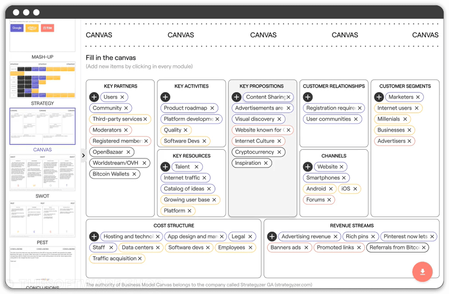Remove the Catalog of ideas tag
Viewport: 449px width, 294px height.
point(209,189)
